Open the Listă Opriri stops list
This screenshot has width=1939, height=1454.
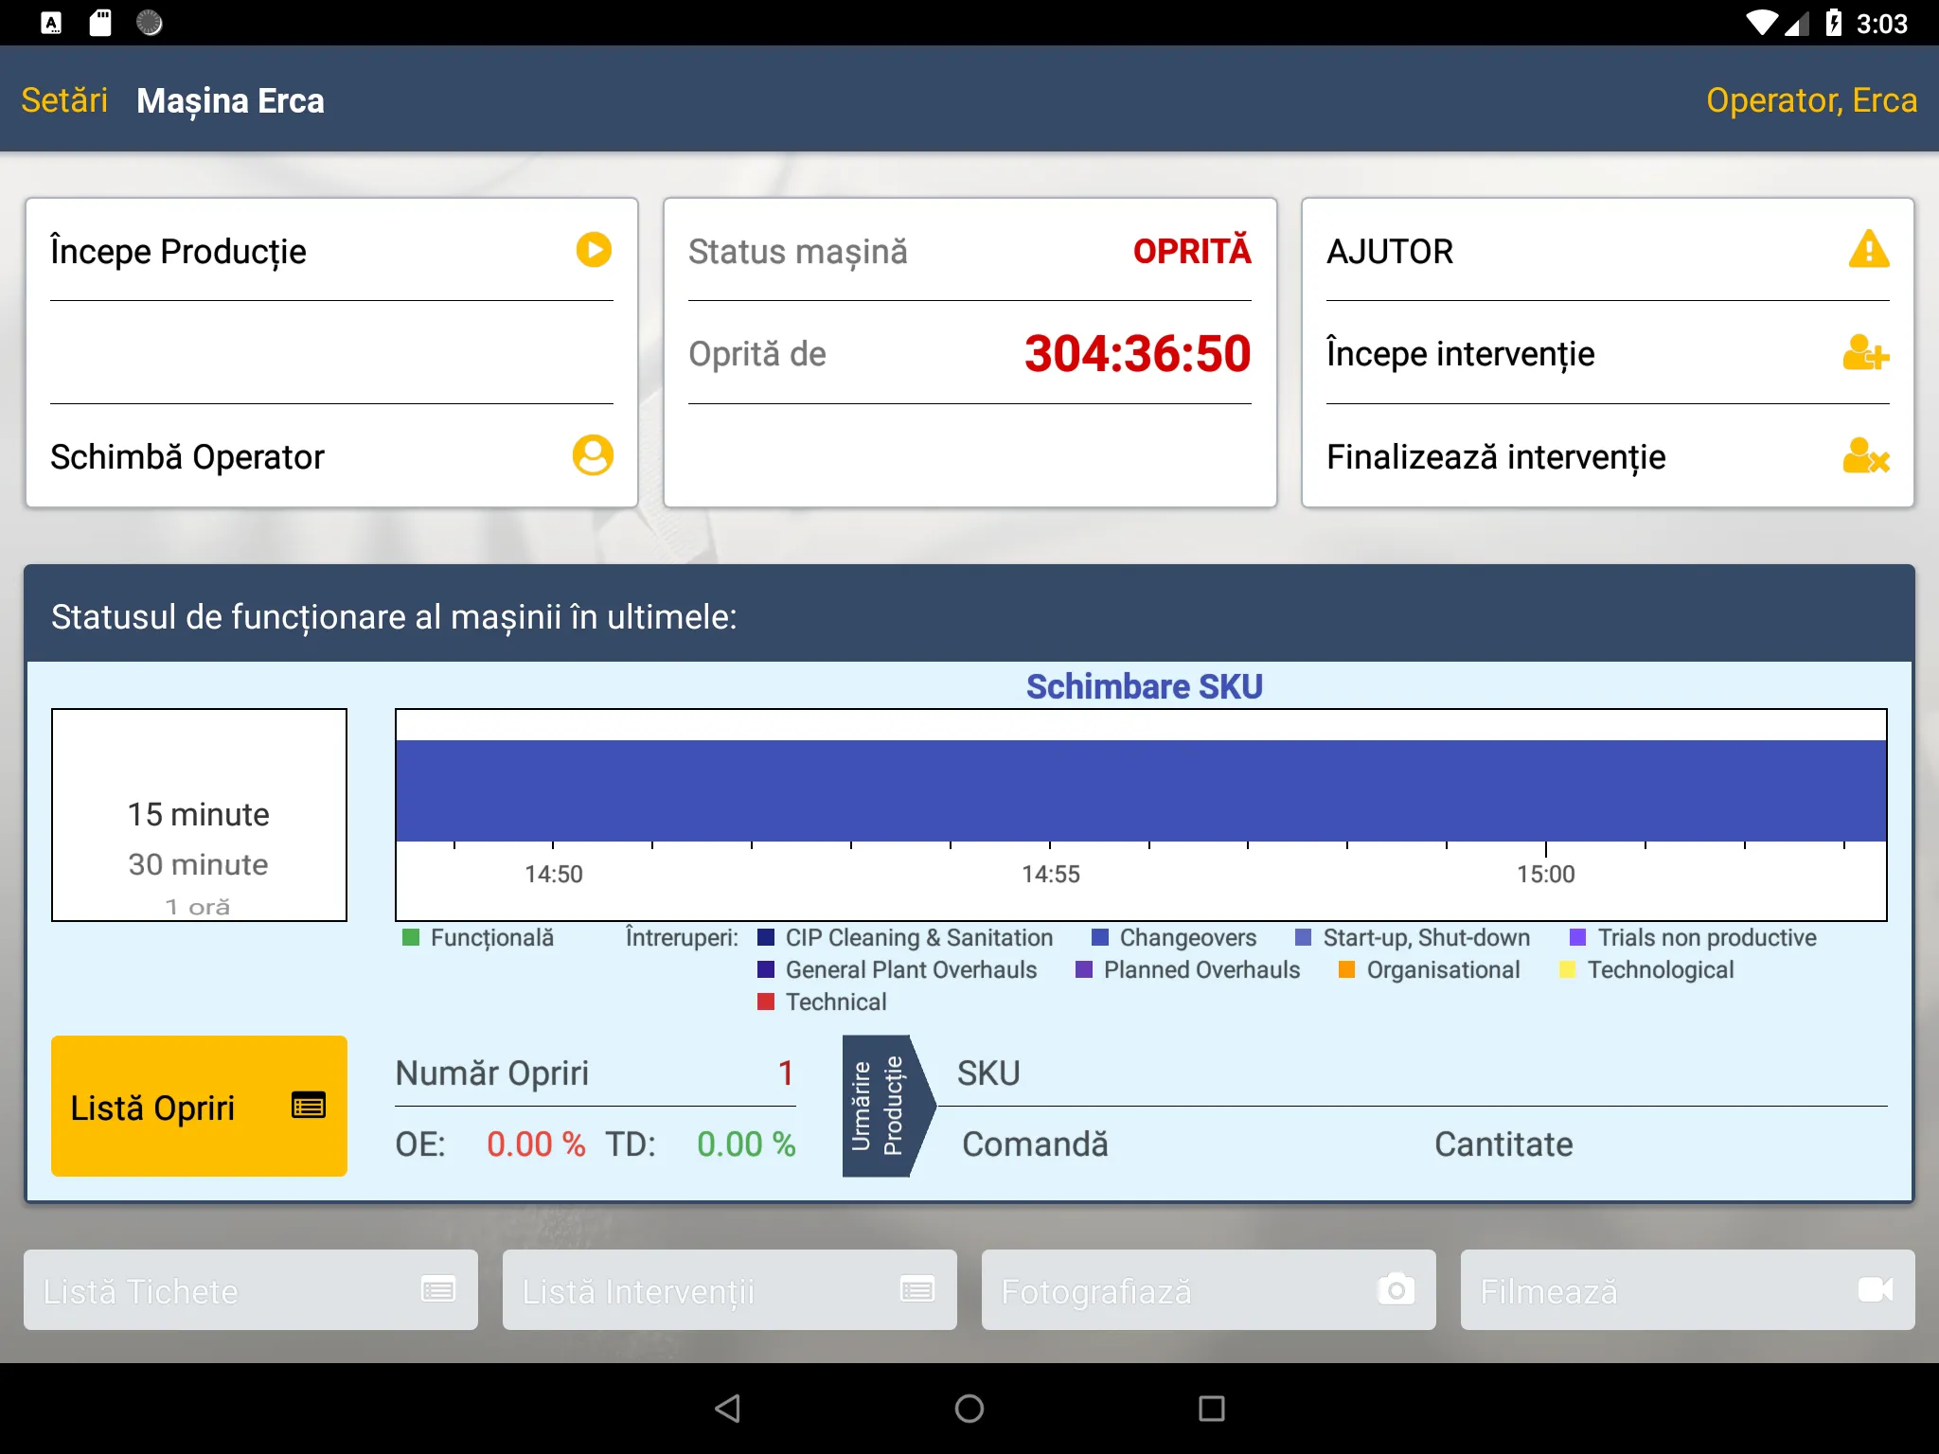click(199, 1106)
